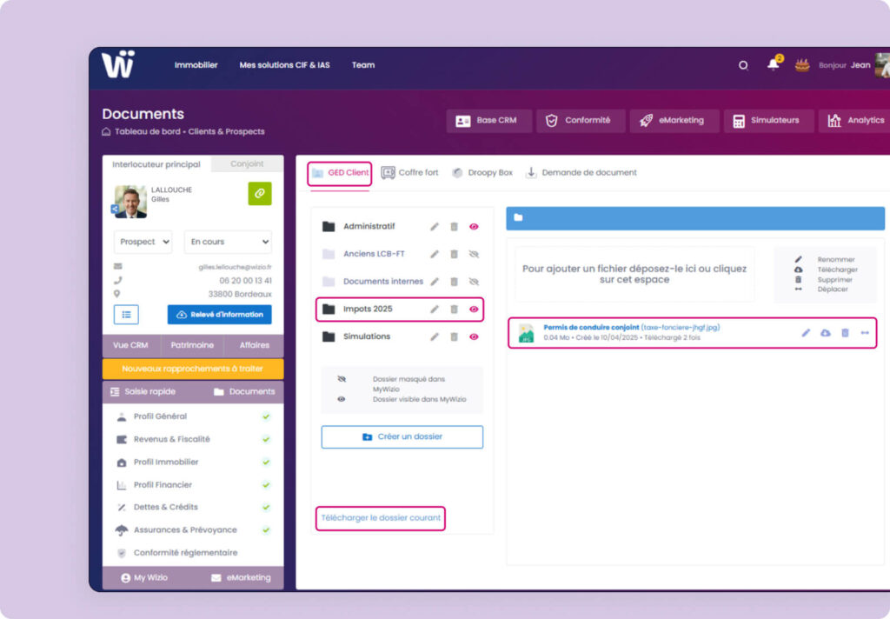Click the Conformité button
This screenshot has height=619, width=890.
pos(581,120)
